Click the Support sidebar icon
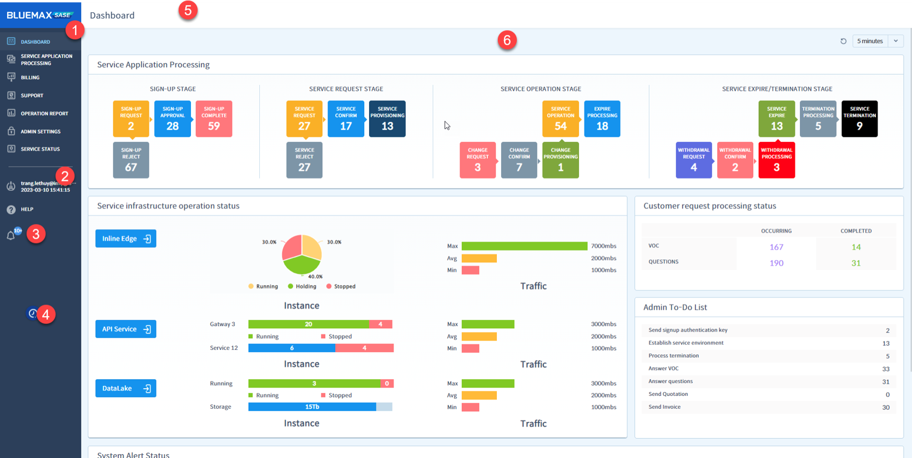The image size is (912, 458). pos(11,95)
